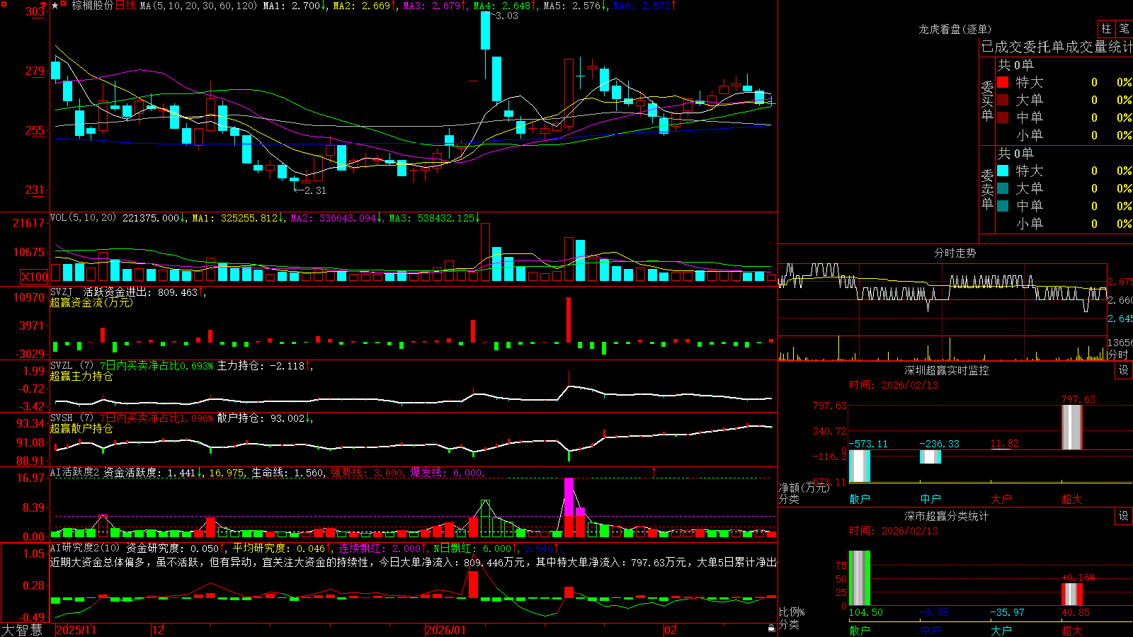The image size is (1133, 637).
Task: Select the 龙虎看盘(逐单) panel title
Action: pos(955,29)
